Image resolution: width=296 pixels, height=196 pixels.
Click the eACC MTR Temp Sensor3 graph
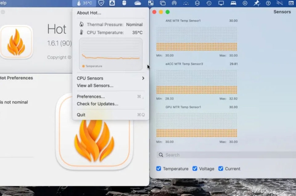click(x=197, y=82)
